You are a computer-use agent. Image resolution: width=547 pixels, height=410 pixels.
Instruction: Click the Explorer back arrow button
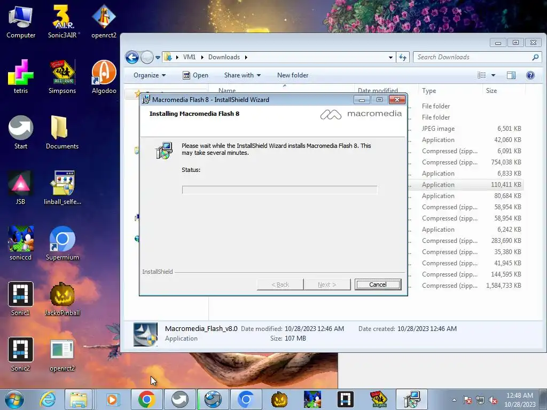pyautogui.click(x=132, y=57)
